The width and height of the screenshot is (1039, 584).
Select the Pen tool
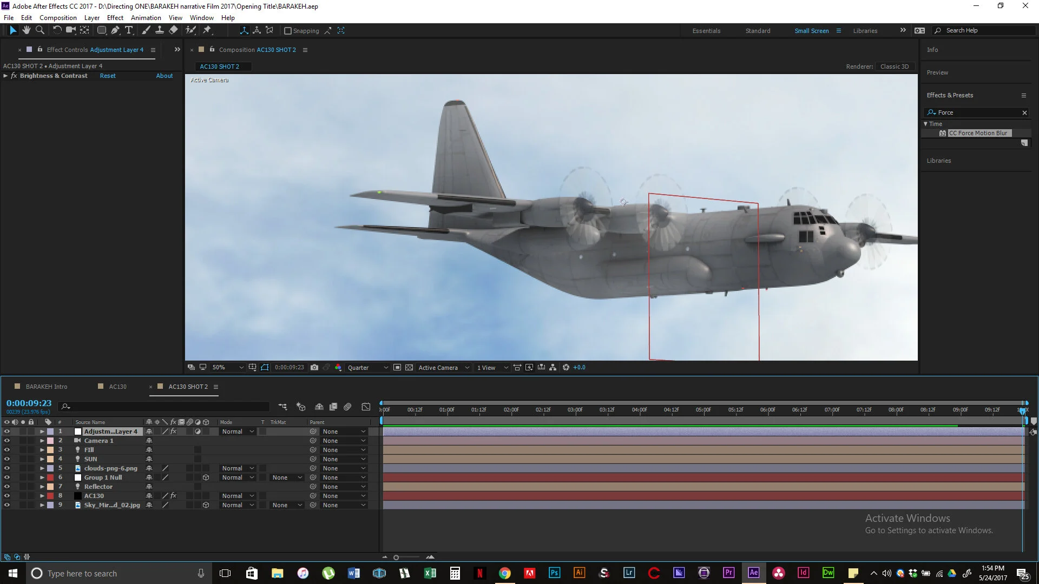pos(115,30)
